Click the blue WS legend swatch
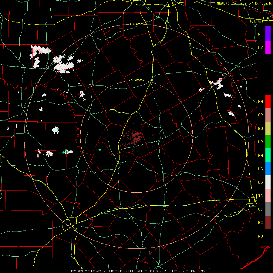 click(268, 169)
